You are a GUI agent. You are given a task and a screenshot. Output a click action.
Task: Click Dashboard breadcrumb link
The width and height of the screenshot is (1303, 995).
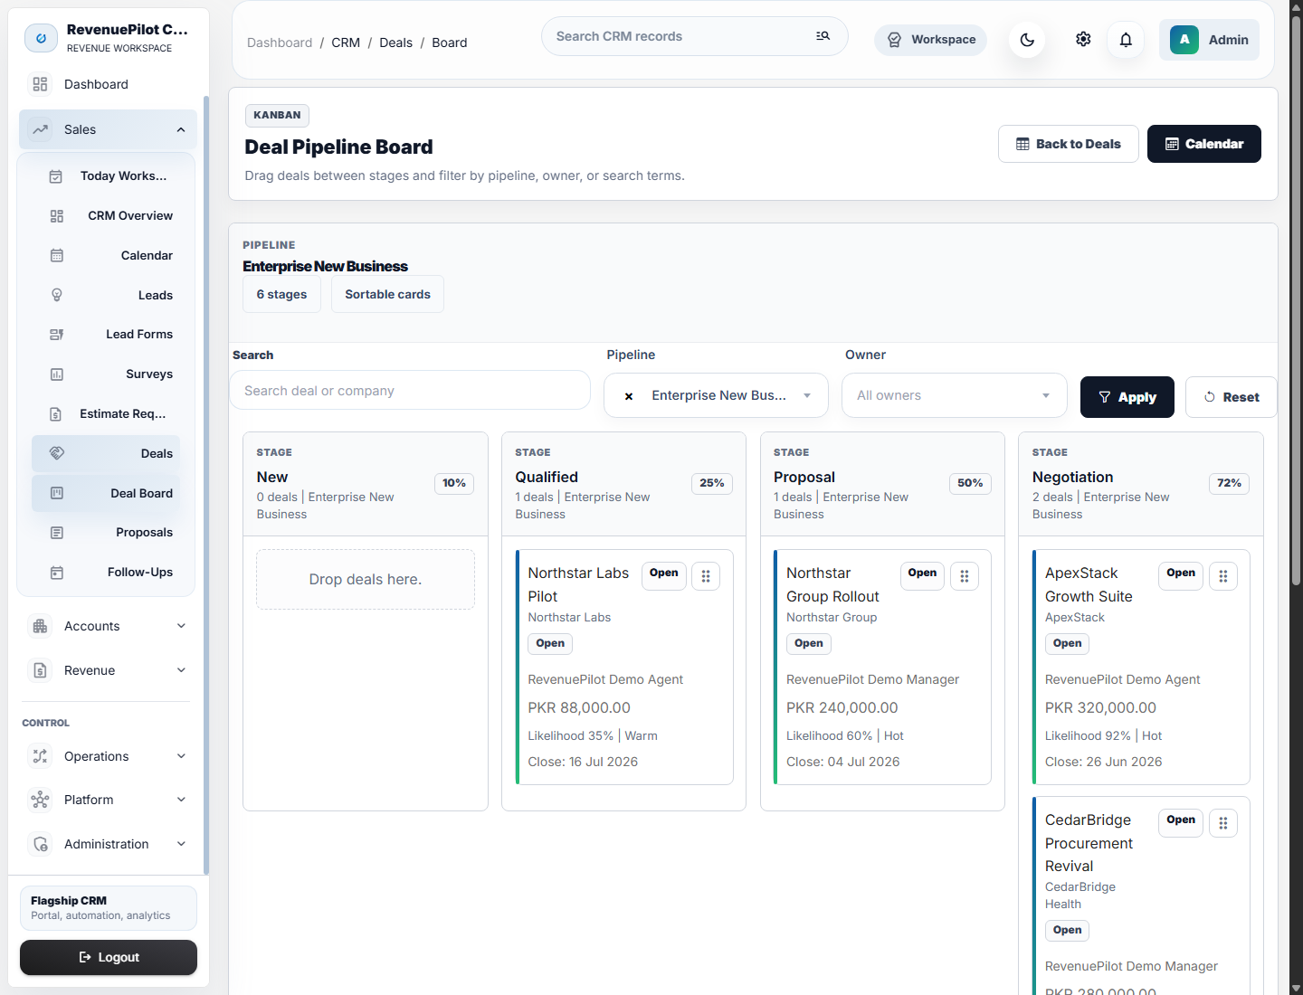tap(280, 43)
